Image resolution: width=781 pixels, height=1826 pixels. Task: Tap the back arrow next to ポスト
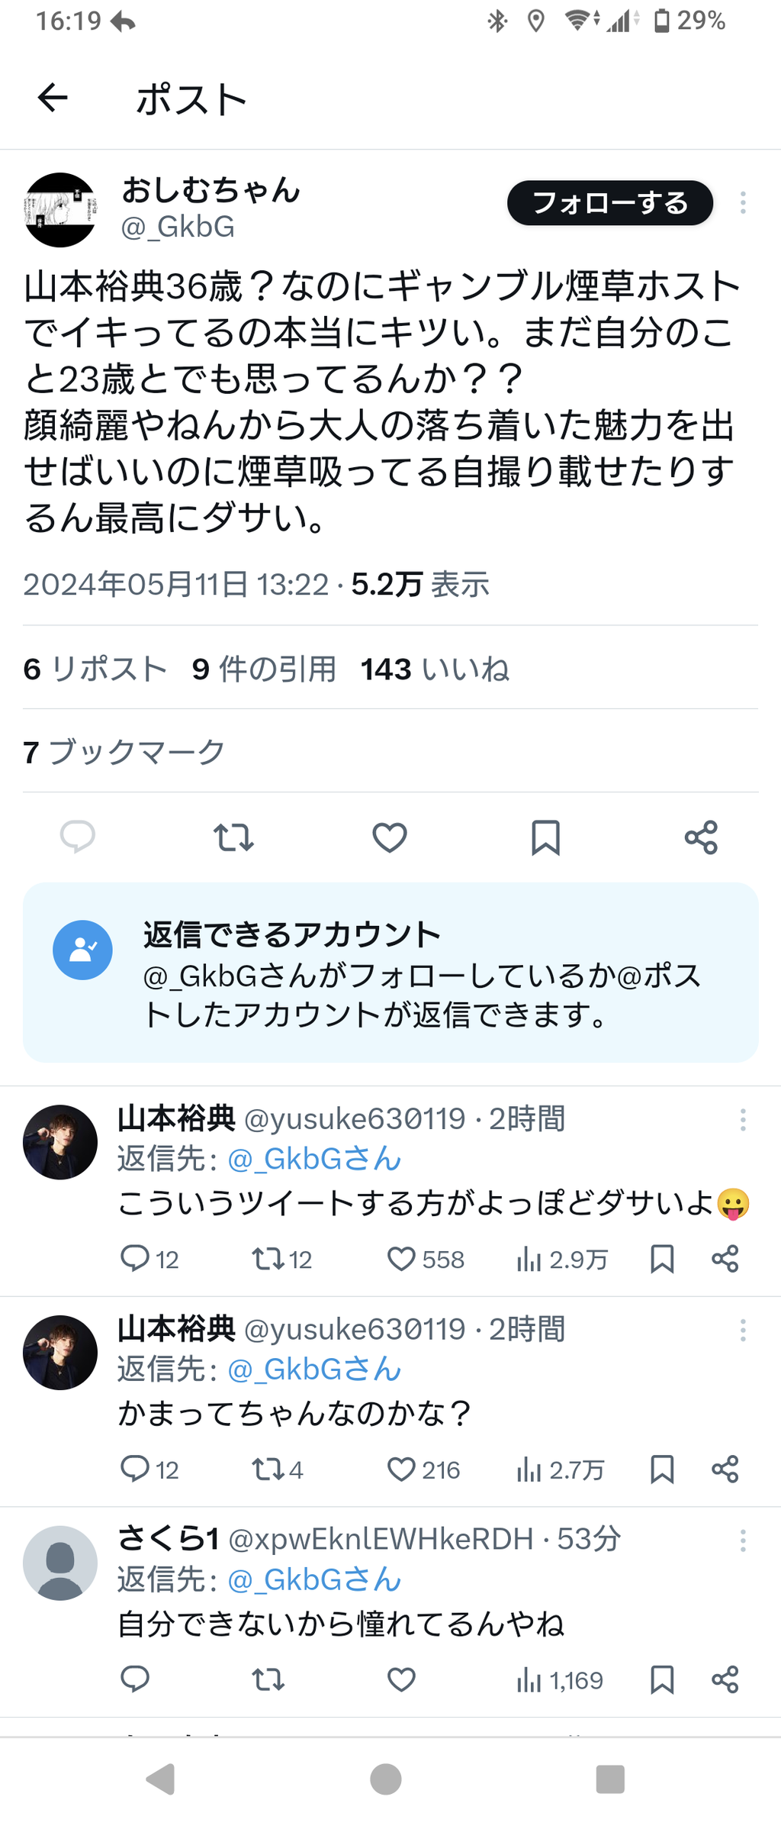click(53, 98)
